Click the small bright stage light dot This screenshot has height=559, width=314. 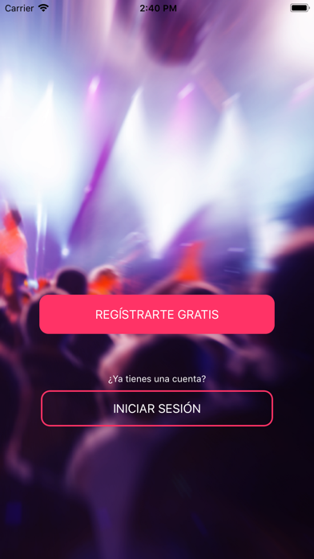[x=65, y=251]
